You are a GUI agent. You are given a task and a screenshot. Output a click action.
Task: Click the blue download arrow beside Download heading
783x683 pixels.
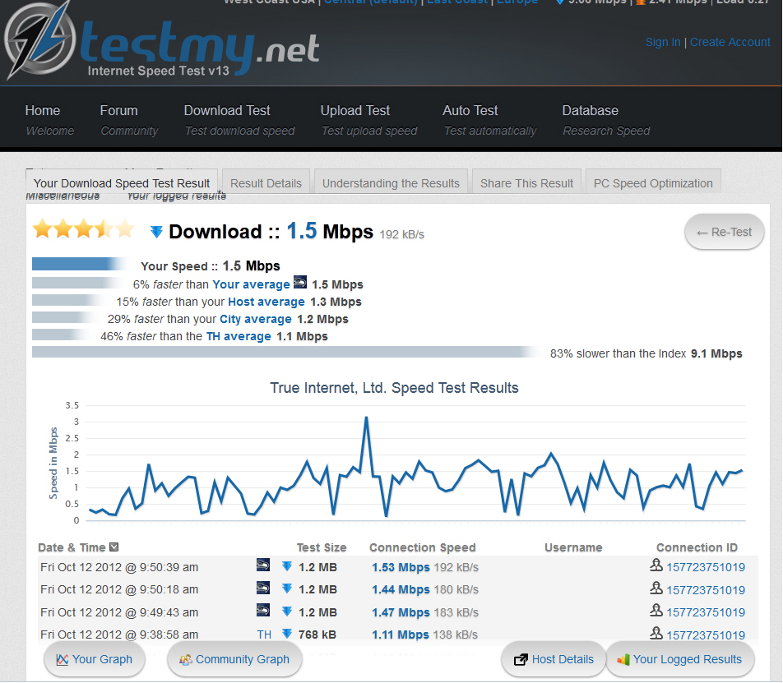156,232
